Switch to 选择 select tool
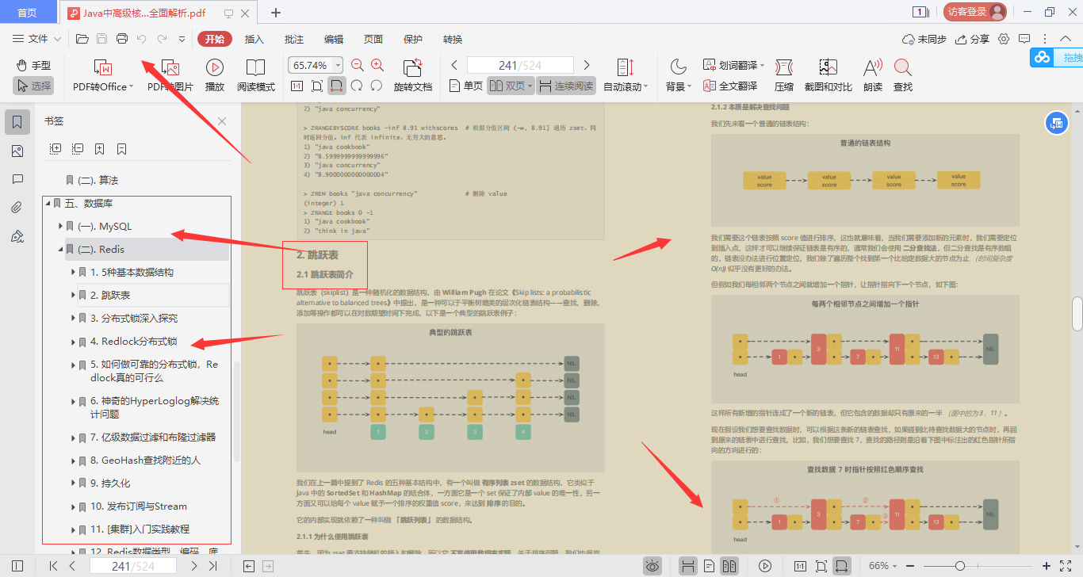The height and width of the screenshot is (577, 1083). pos(33,86)
